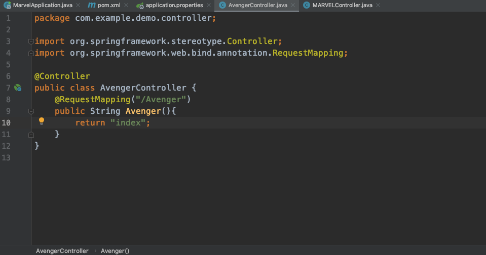Click the application.properties Spring icon
Image resolution: width=486 pixels, height=255 pixels.
(x=140, y=5)
